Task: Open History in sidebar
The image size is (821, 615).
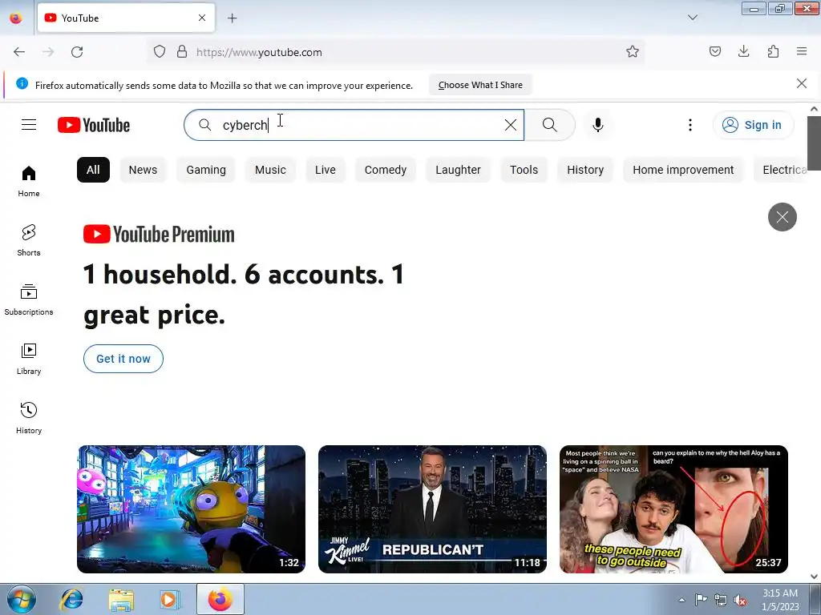Action: [x=29, y=418]
